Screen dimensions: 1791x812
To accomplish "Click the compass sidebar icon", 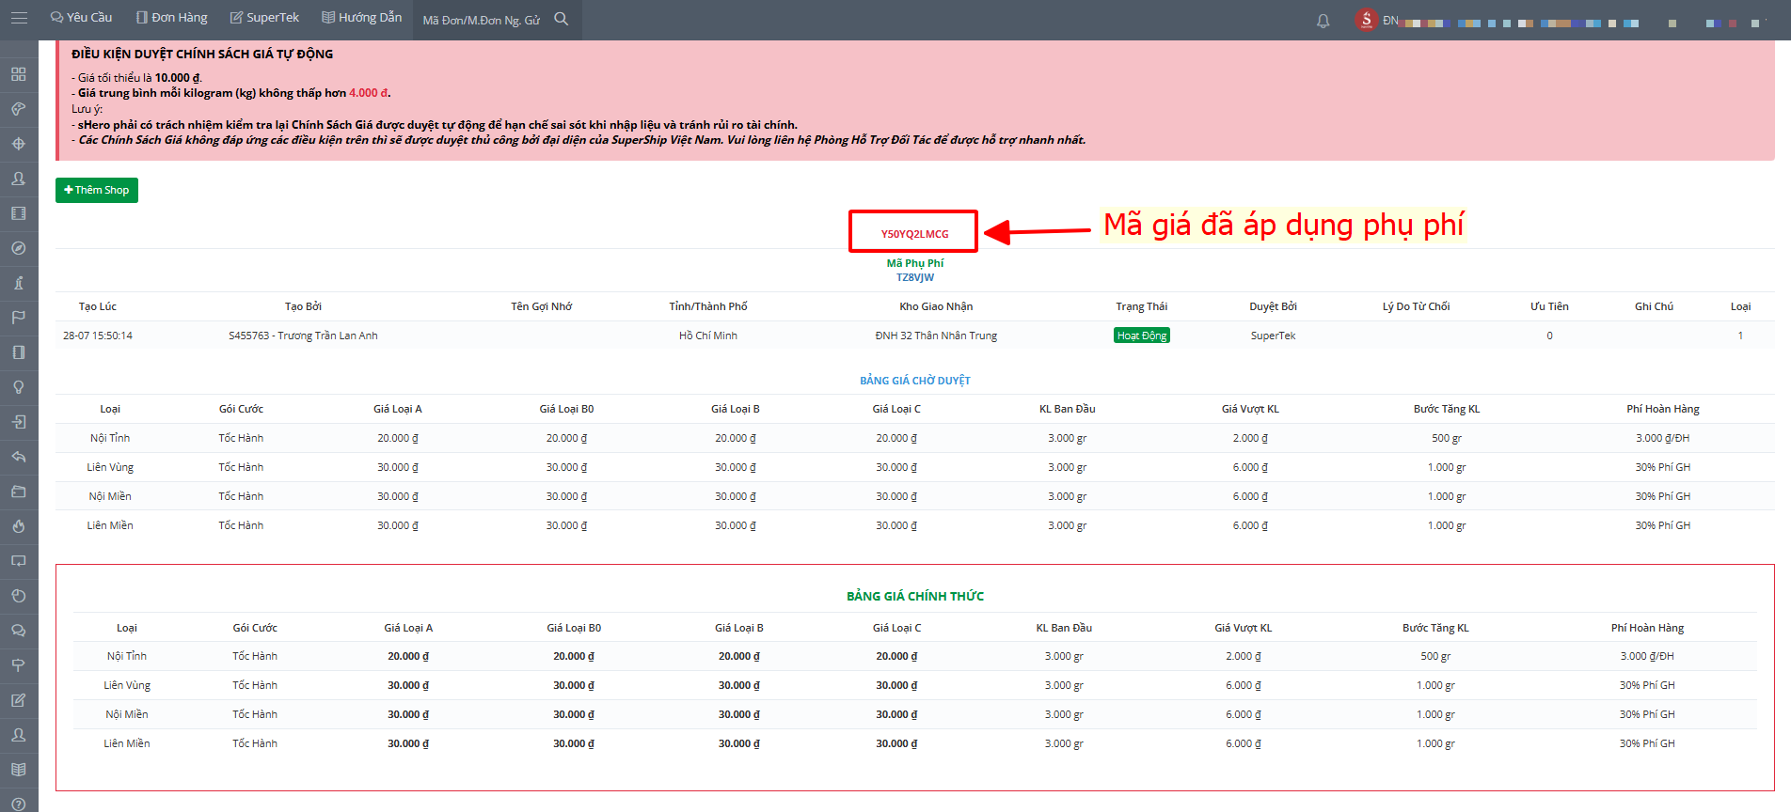I will pos(19,248).
